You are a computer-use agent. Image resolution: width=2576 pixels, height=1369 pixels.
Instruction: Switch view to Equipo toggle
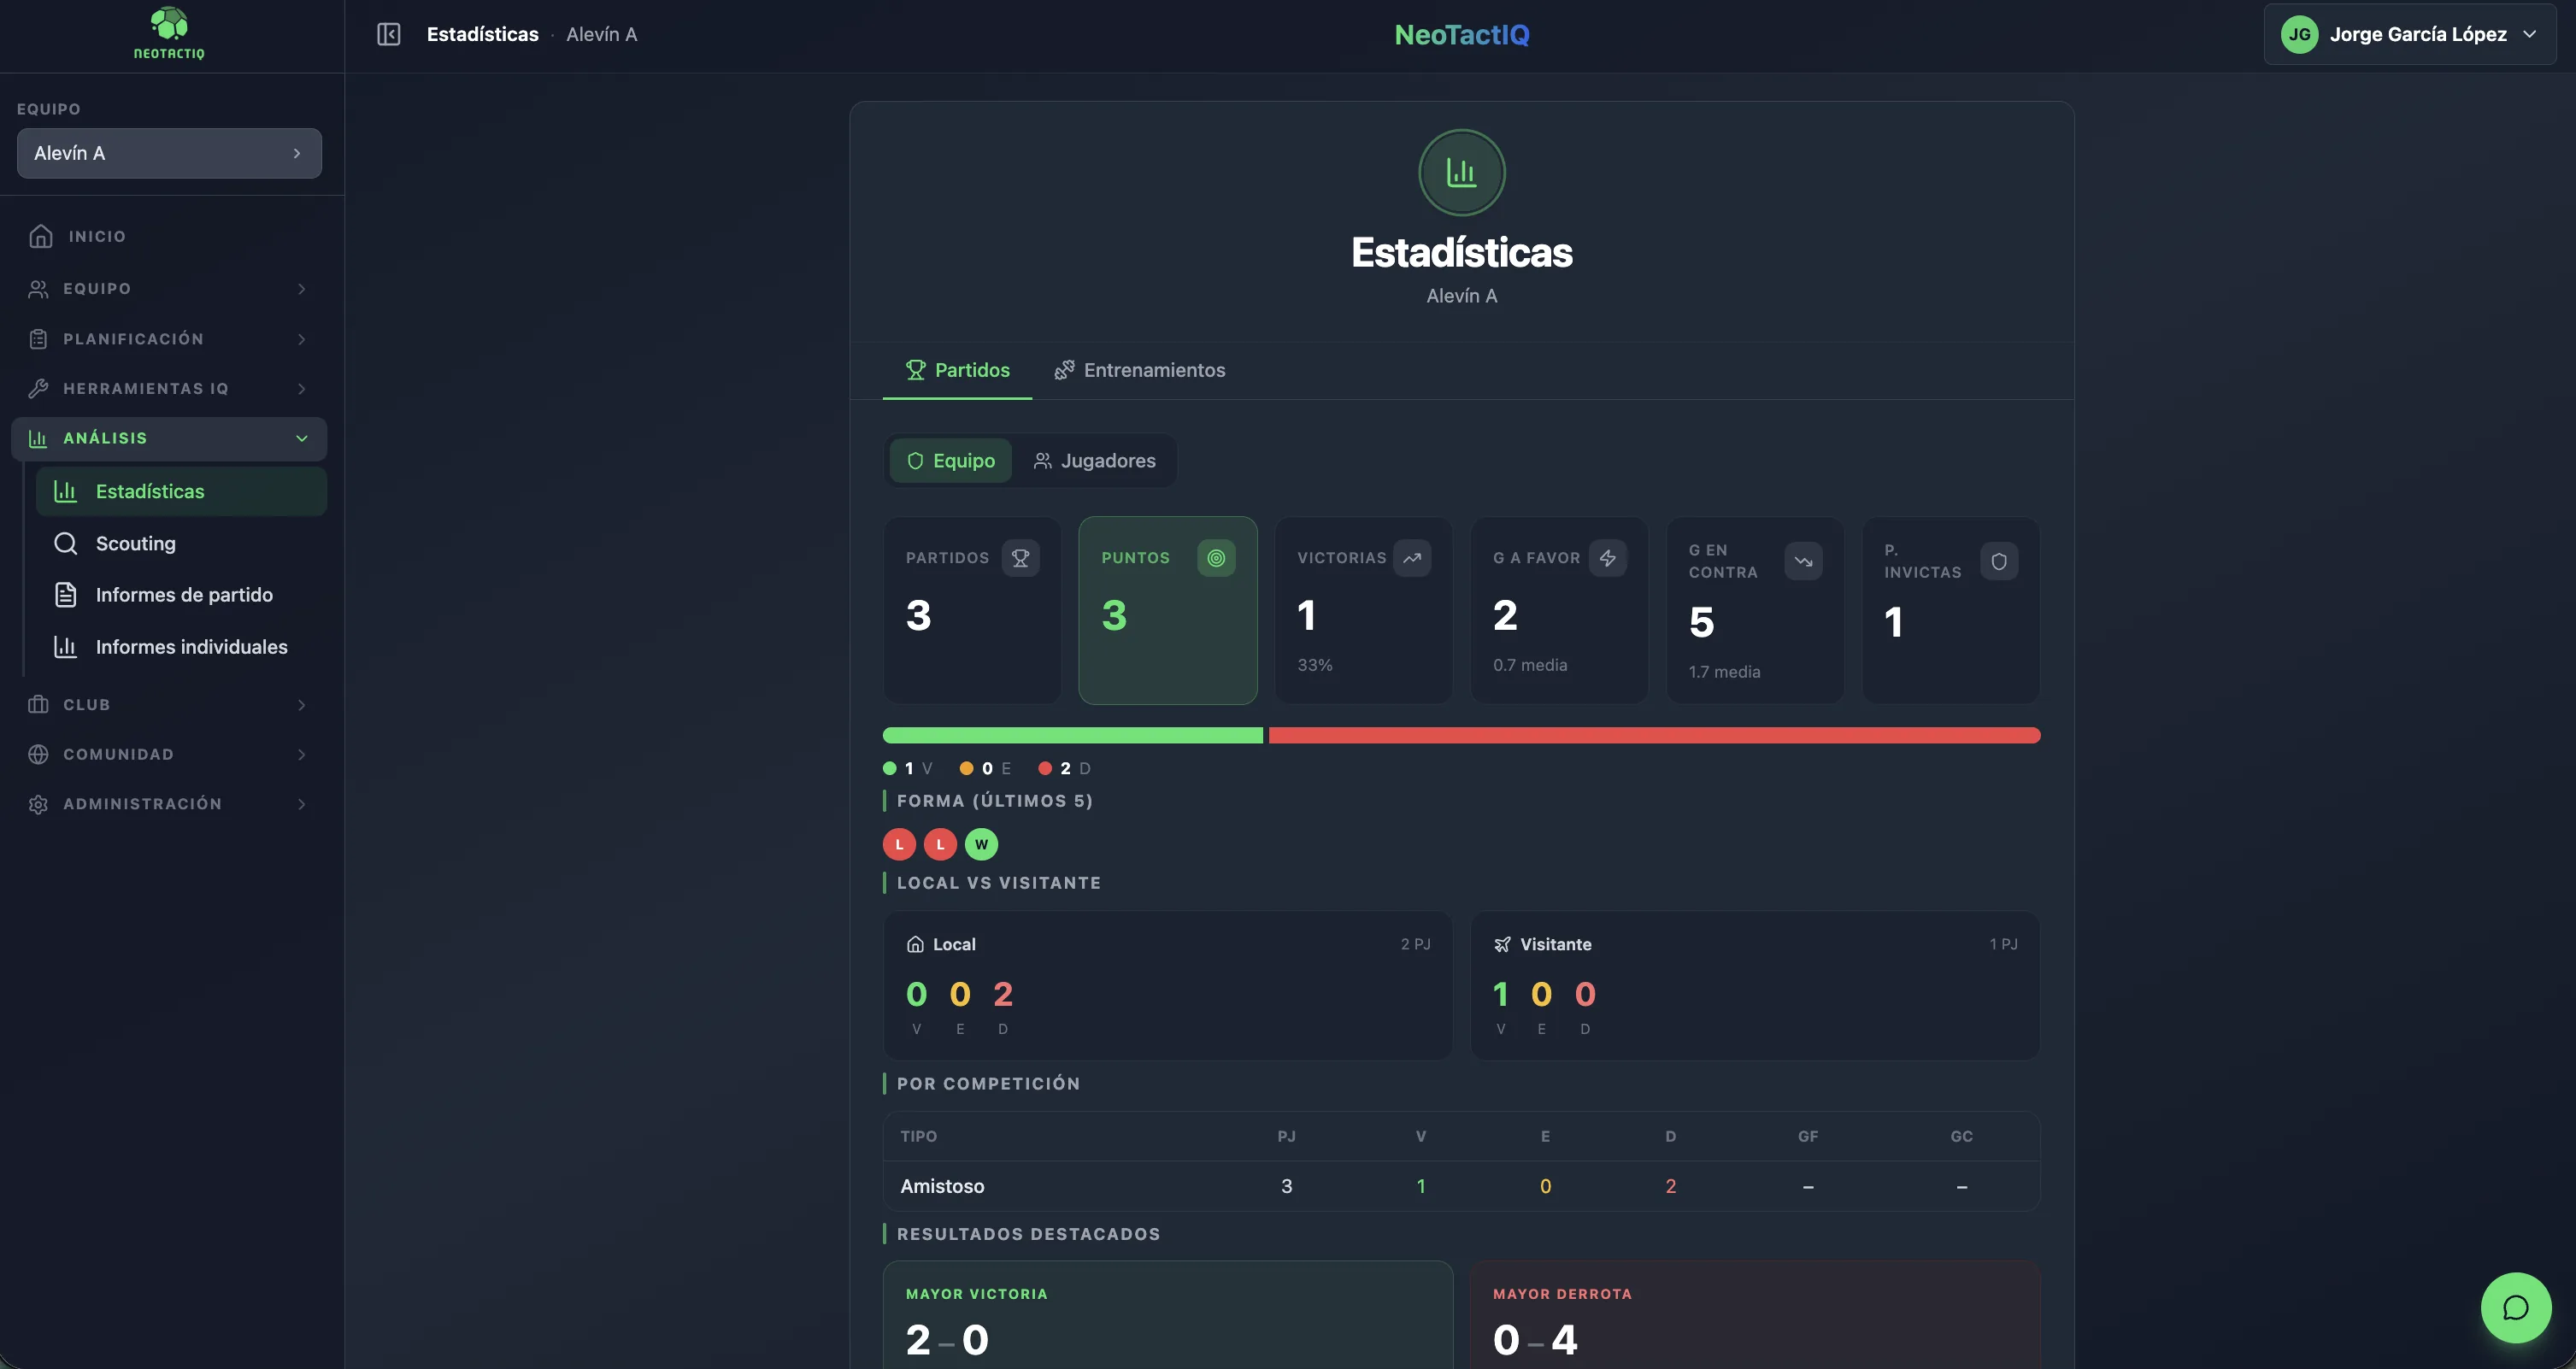[950, 460]
